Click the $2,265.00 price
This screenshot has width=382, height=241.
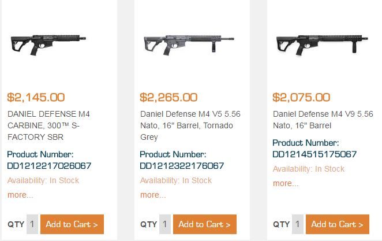168,97
